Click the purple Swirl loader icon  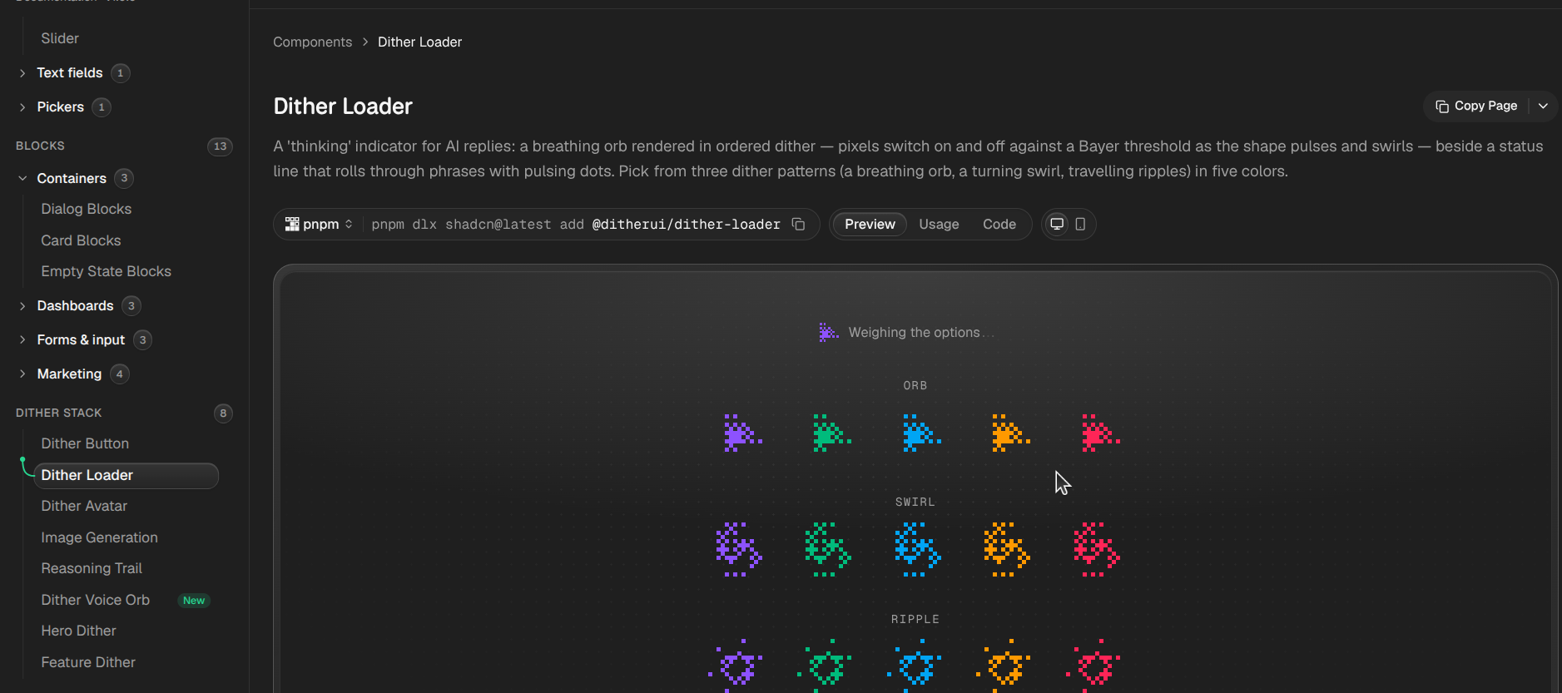739,550
